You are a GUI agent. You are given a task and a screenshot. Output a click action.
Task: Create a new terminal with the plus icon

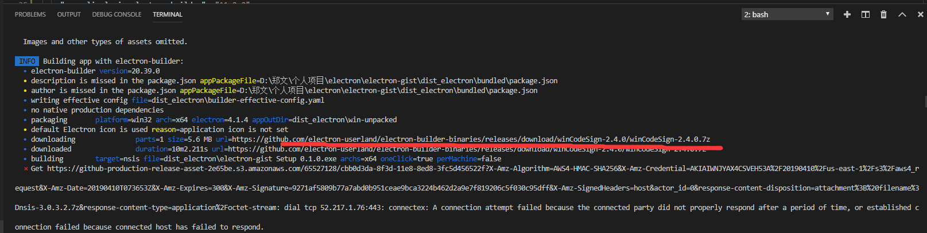coord(847,14)
